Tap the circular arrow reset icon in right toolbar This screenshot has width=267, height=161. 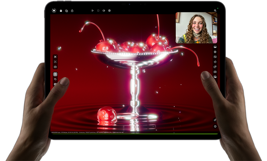pyautogui.click(x=215, y=62)
